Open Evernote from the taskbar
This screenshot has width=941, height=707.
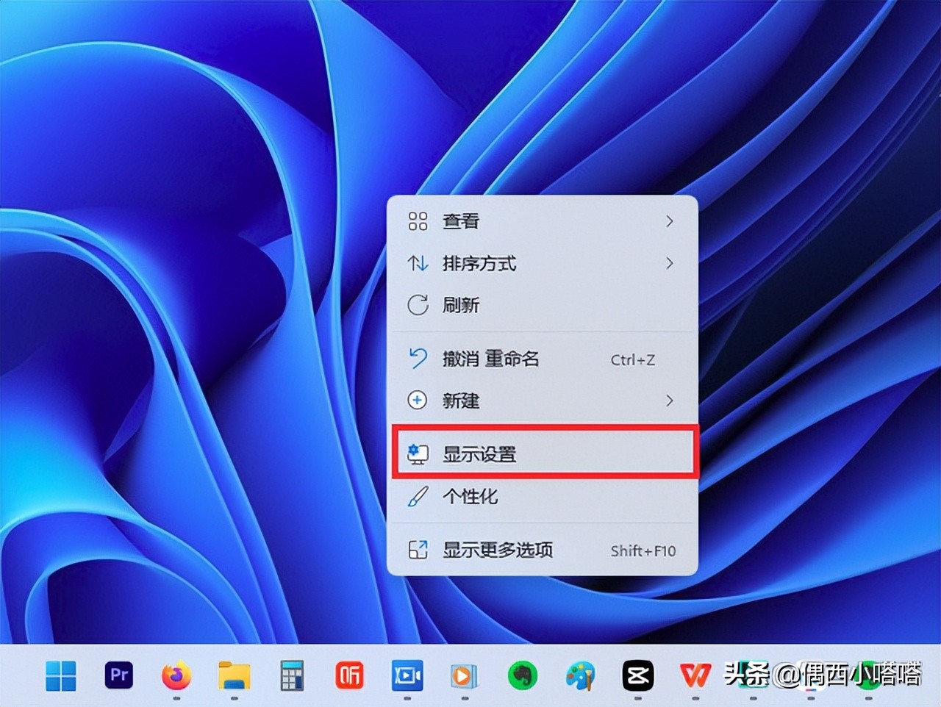click(x=523, y=676)
